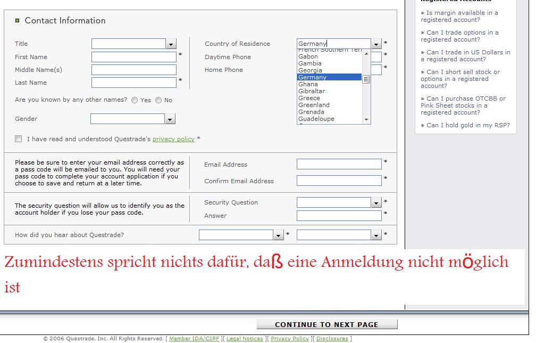Check the privacy policy agreement checkbox
The height and width of the screenshot is (343, 536).
19,139
